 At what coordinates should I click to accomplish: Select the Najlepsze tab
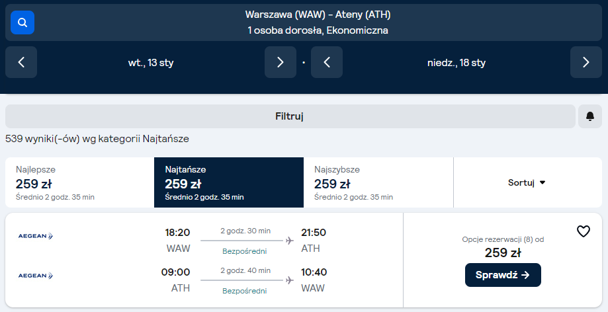pyautogui.click(x=79, y=182)
